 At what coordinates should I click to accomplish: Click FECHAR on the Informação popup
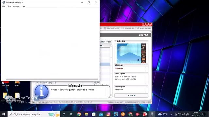[x=98, y=85]
